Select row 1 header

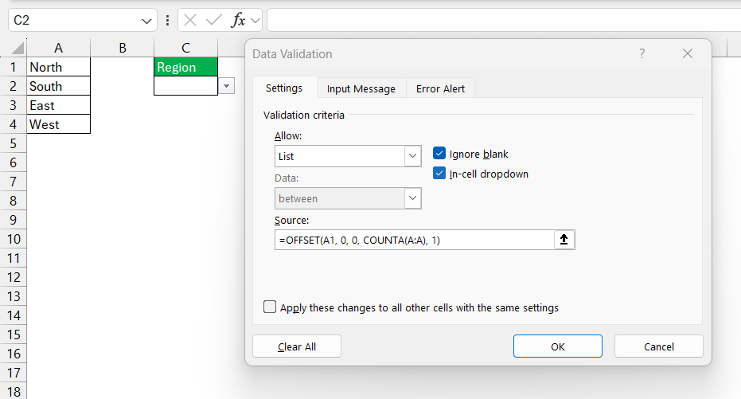coord(14,67)
